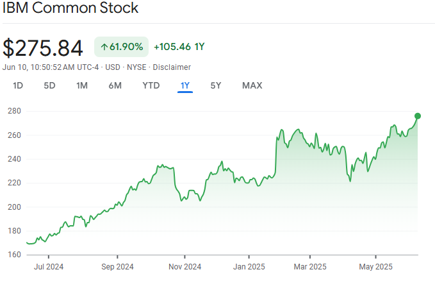Viewport: 435px width, 281px height.
Task: Select the 5D time range tab
Action: [x=49, y=85]
